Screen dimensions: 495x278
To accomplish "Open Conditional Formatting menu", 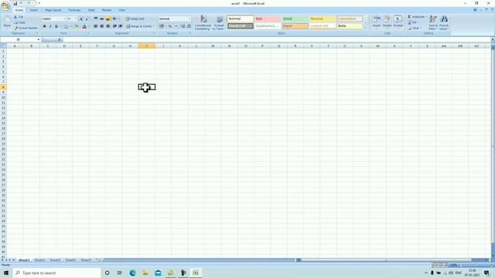I will 203,22.
